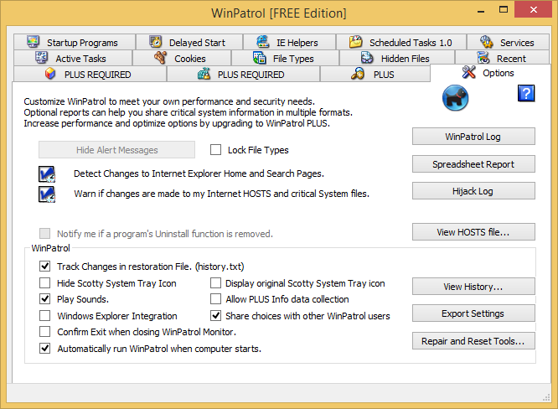Select the IE Helpers tab
The width and height of the screenshot is (558, 409).
[x=289, y=42]
